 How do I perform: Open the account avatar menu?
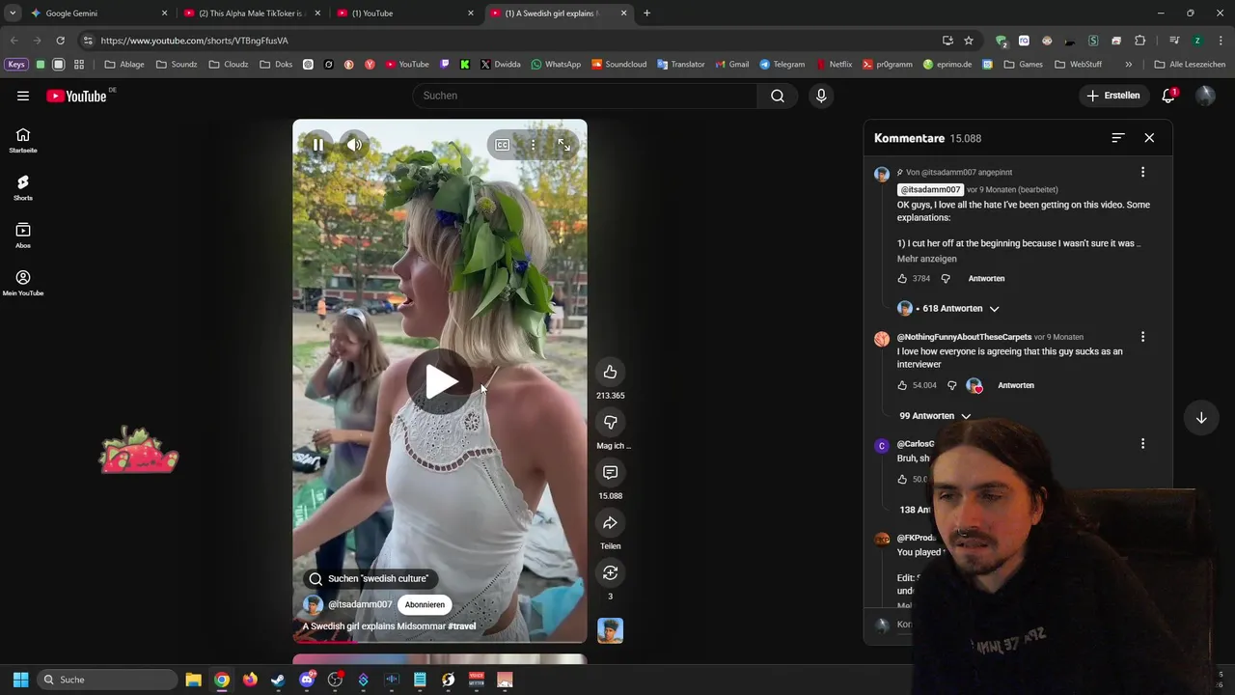tap(1205, 96)
